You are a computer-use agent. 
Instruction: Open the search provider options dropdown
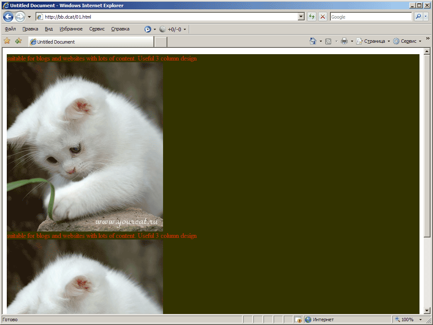tap(425, 17)
